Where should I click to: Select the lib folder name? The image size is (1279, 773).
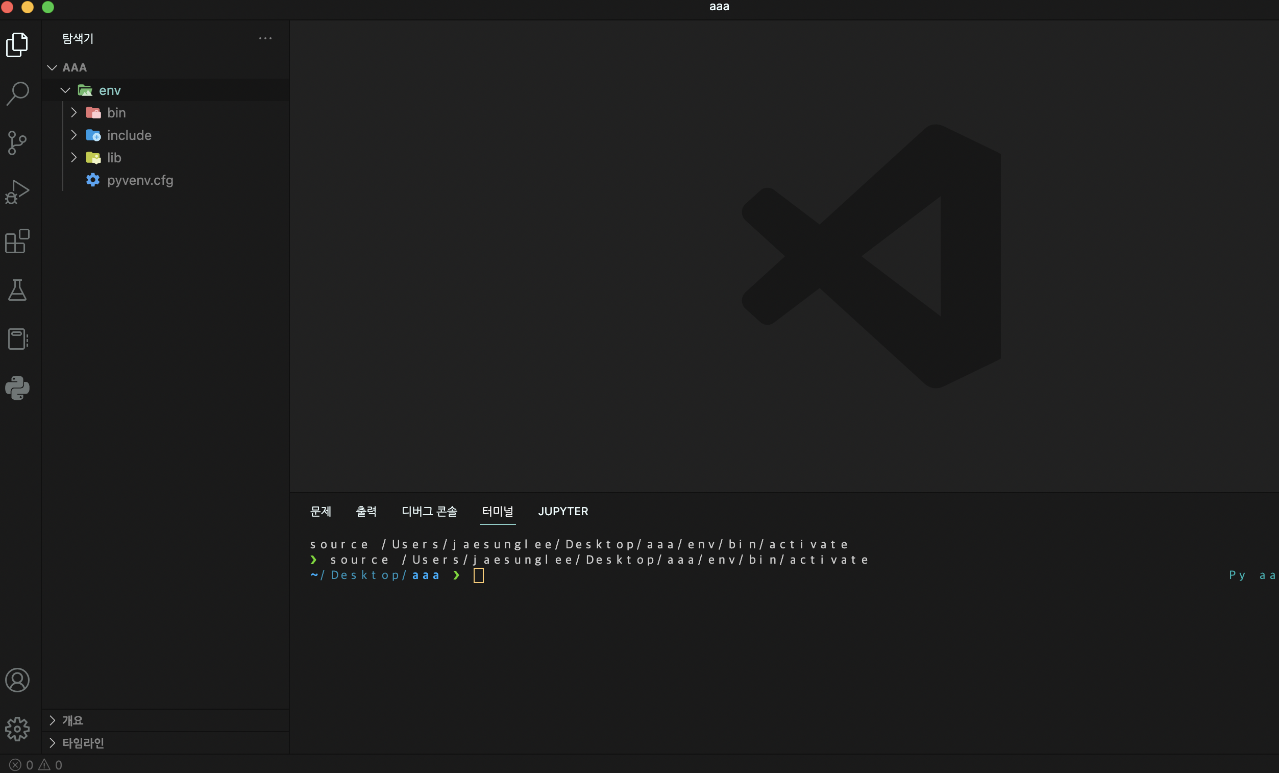click(x=114, y=157)
